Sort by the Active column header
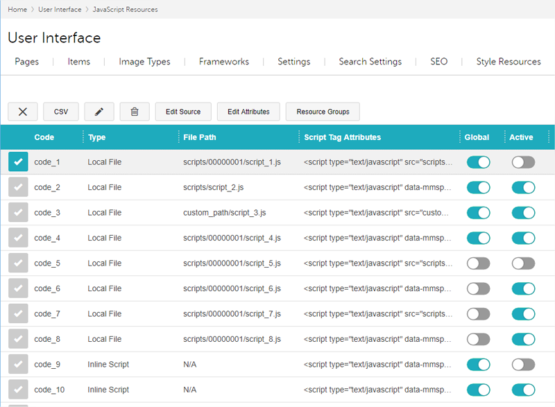The image size is (555, 407). [x=521, y=137]
